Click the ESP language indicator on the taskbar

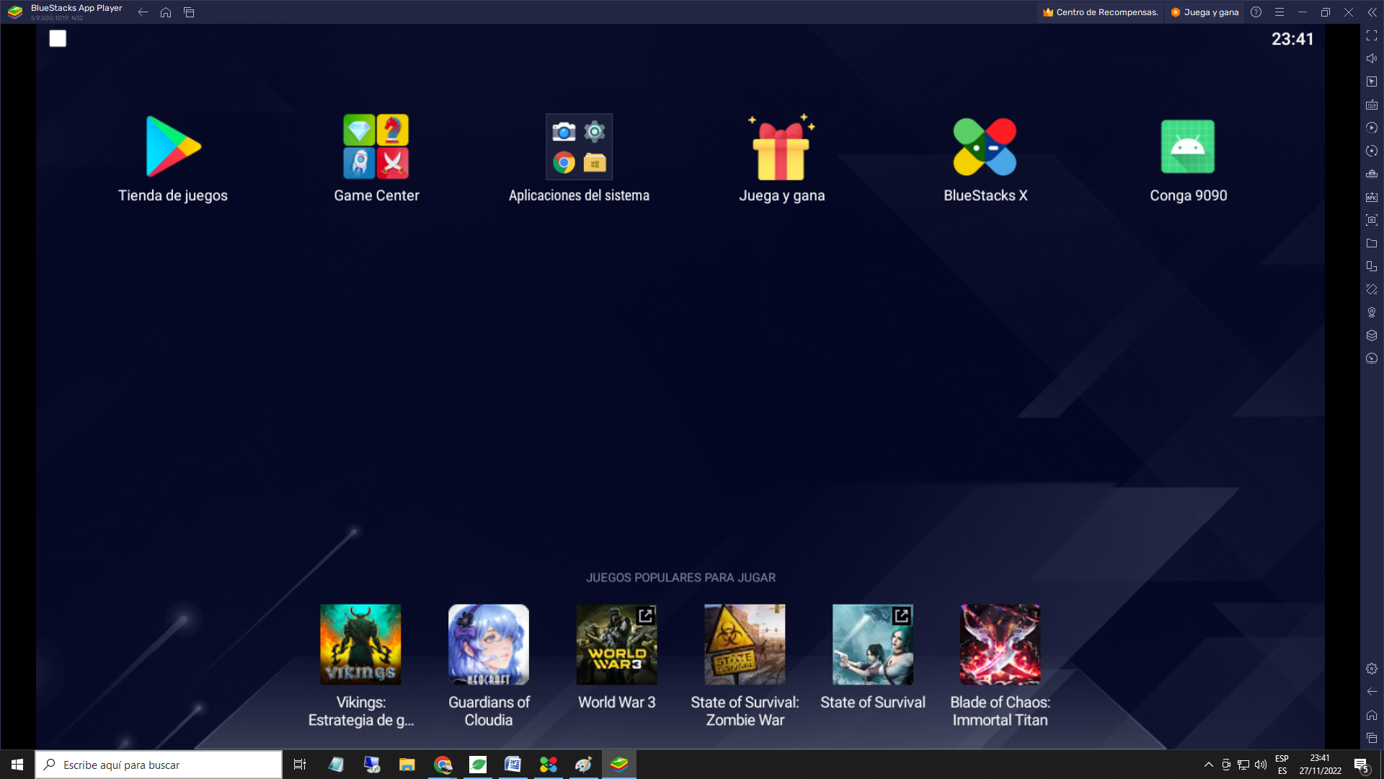(1282, 765)
